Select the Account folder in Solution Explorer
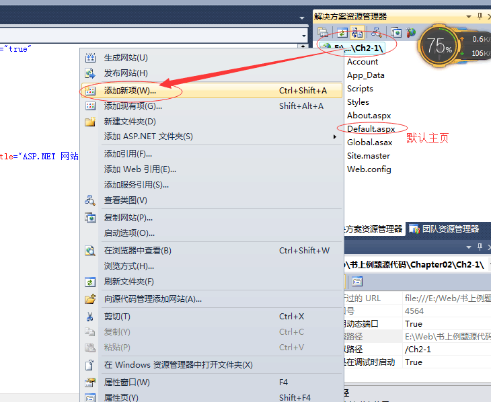This screenshot has width=491, height=402. tap(363, 62)
